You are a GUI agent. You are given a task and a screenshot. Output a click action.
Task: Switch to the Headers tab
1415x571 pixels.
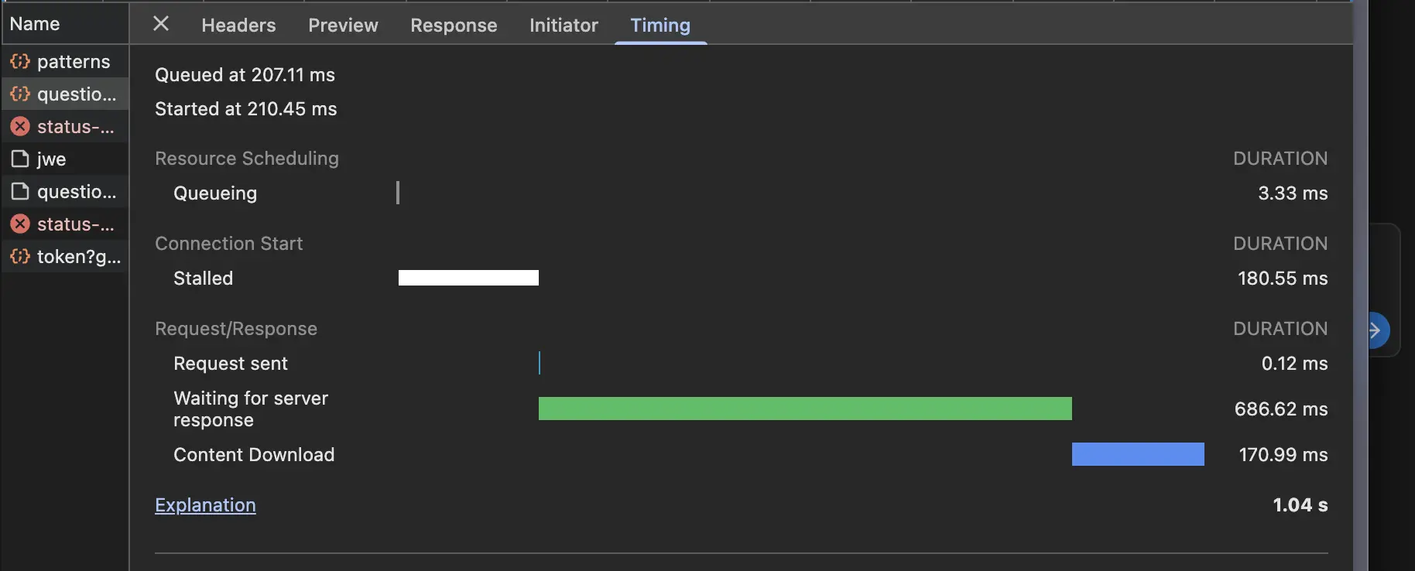click(x=238, y=26)
